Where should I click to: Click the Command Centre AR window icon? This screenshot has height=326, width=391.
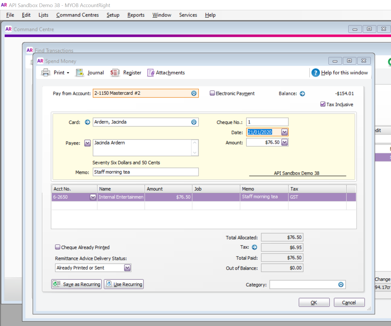click(x=8, y=29)
